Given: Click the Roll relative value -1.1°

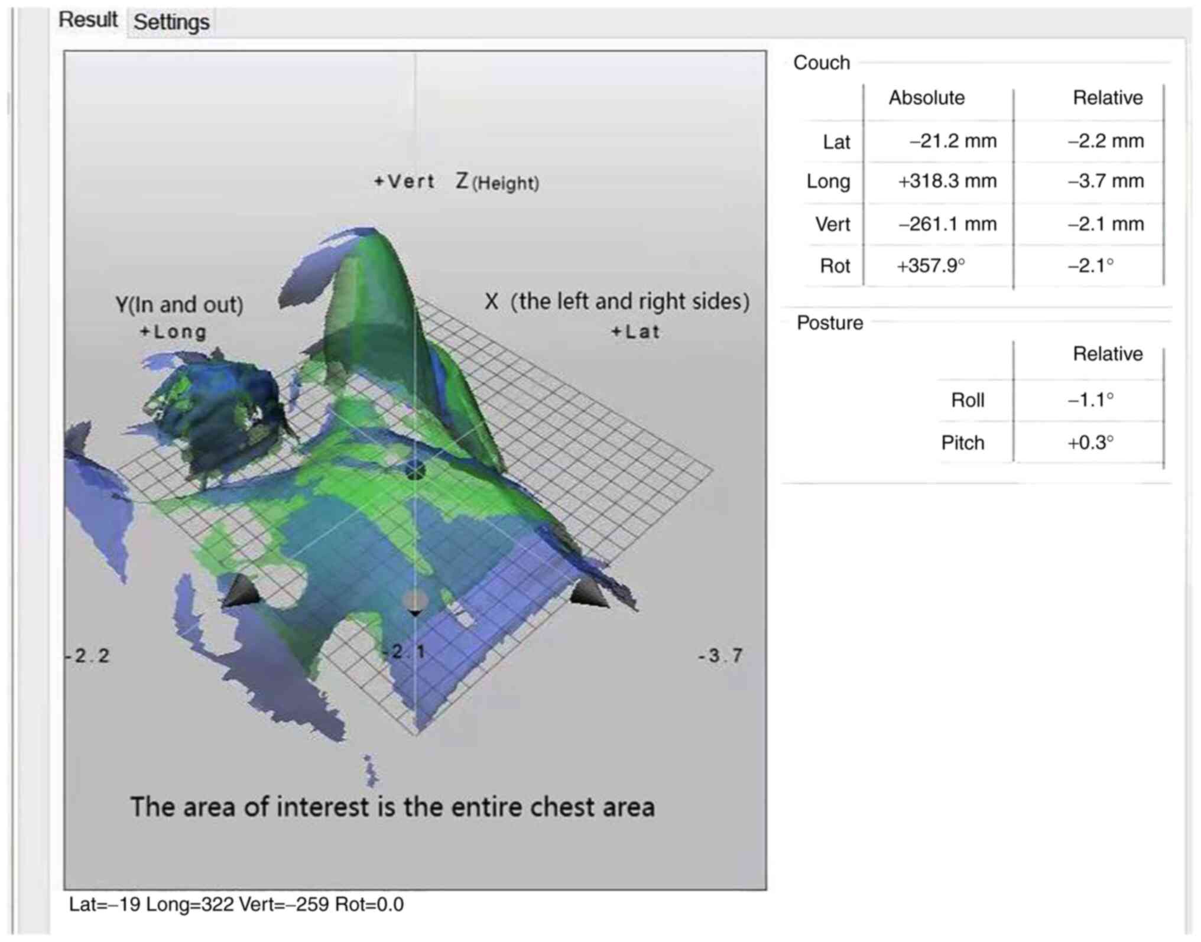Looking at the screenshot, I should click(1090, 400).
